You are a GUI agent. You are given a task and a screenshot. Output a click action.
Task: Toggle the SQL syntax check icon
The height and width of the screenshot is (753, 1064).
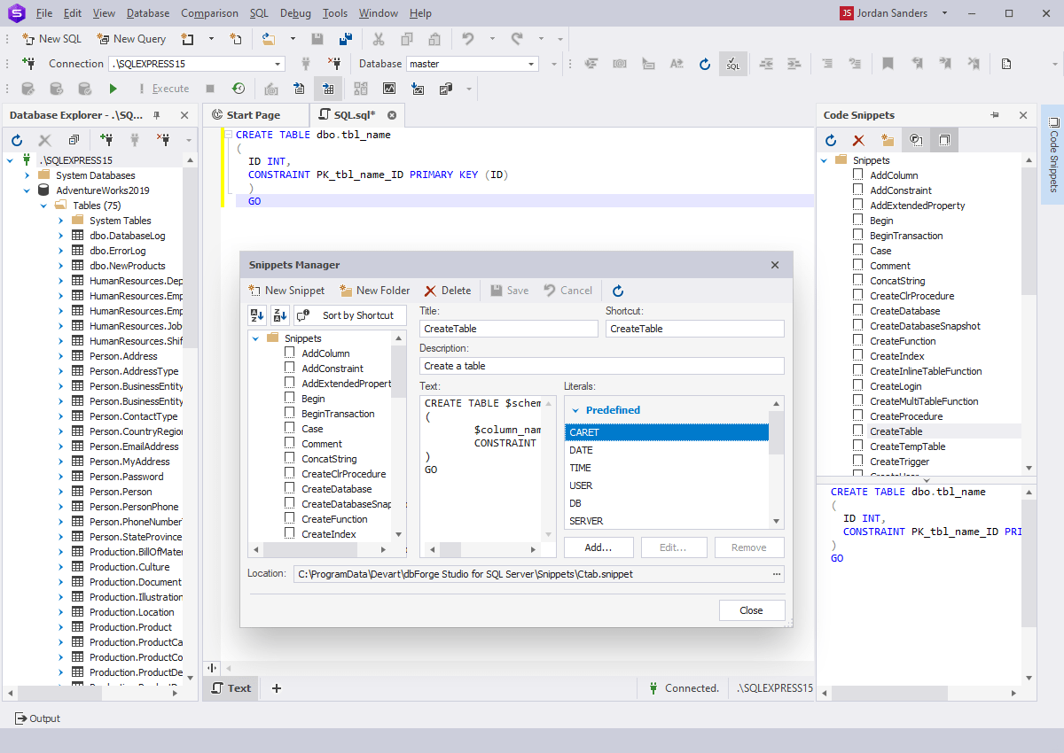click(x=733, y=63)
